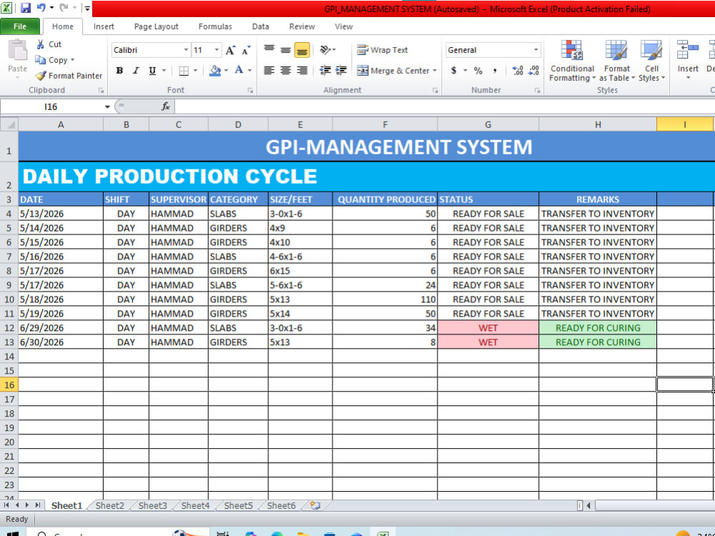Switch to the Page Layout tab
The image size is (715, 536).
pos(157,26)
